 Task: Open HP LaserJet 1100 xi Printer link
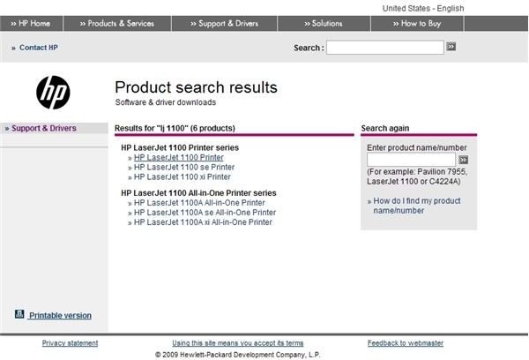[x=183, y=177]
